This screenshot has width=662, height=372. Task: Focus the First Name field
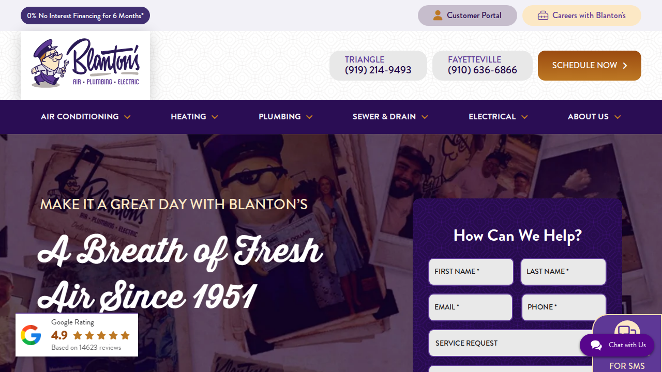pos(471,272)
